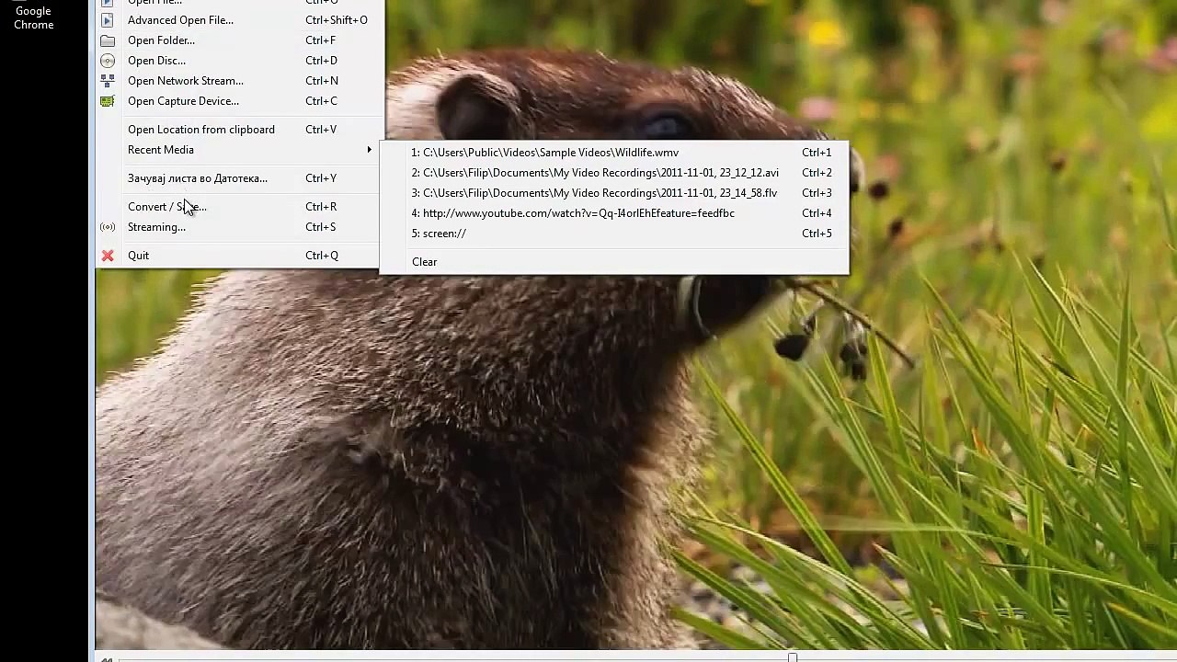The height and width of the screenshot is (662, 1177).
Task: Select the Google Chrome desktop shortcut
Action: 34,17
